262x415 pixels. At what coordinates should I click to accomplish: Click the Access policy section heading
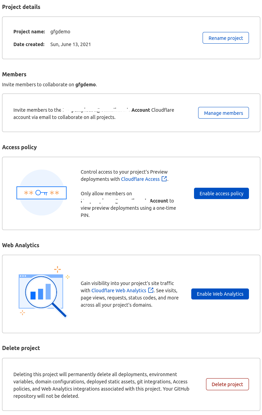pyautogui.click(x=20, y=147)
